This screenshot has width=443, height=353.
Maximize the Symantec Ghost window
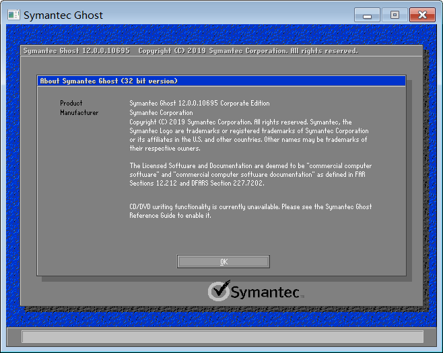point(395,15)
